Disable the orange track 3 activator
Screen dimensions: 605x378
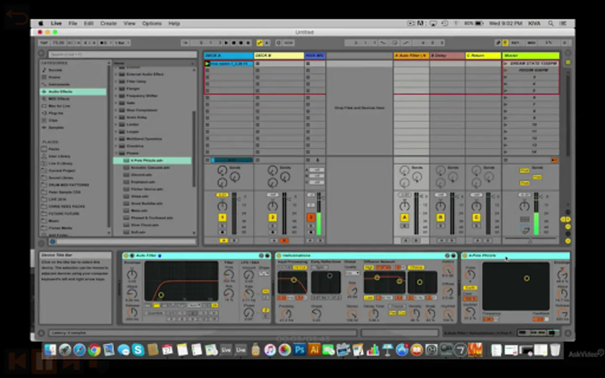tap(311, 217)
